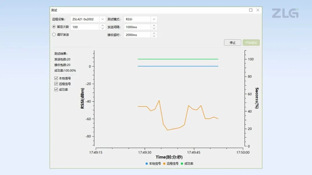Toggle the 成功率 checkbox

click(x=56, y=90)
